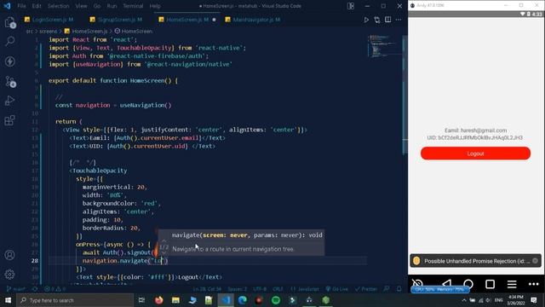Open the errors and warnings status item

pos(54,289)
